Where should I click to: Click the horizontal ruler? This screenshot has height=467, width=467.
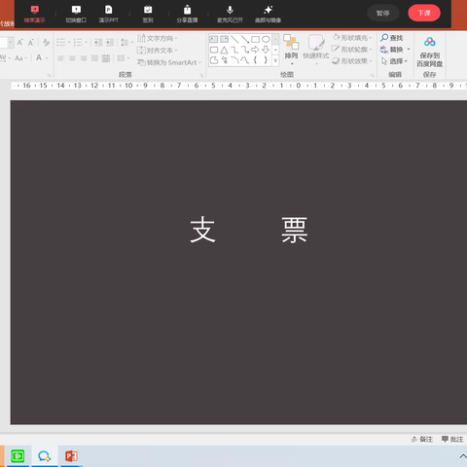(239, 86)
